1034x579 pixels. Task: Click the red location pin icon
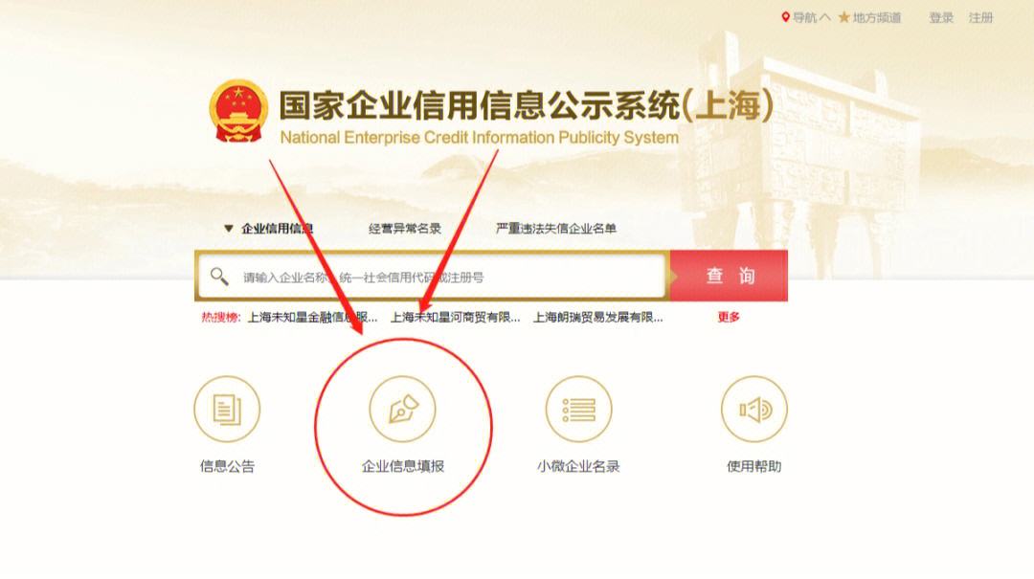point(785,17)
